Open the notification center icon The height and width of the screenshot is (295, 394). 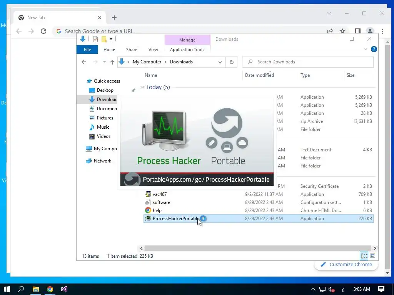(381, 289)
